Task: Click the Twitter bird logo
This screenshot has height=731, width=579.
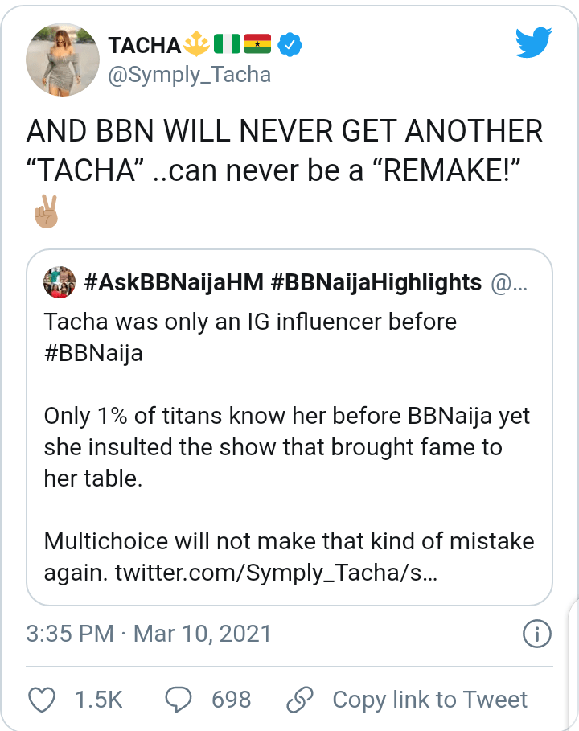Action: 535,43
